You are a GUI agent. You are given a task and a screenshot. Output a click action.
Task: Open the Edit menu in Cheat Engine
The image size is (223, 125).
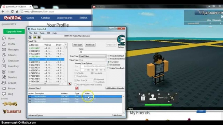tap(36, 33)
